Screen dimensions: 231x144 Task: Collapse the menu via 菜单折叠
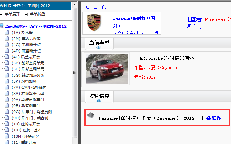(x=37, y=14)
